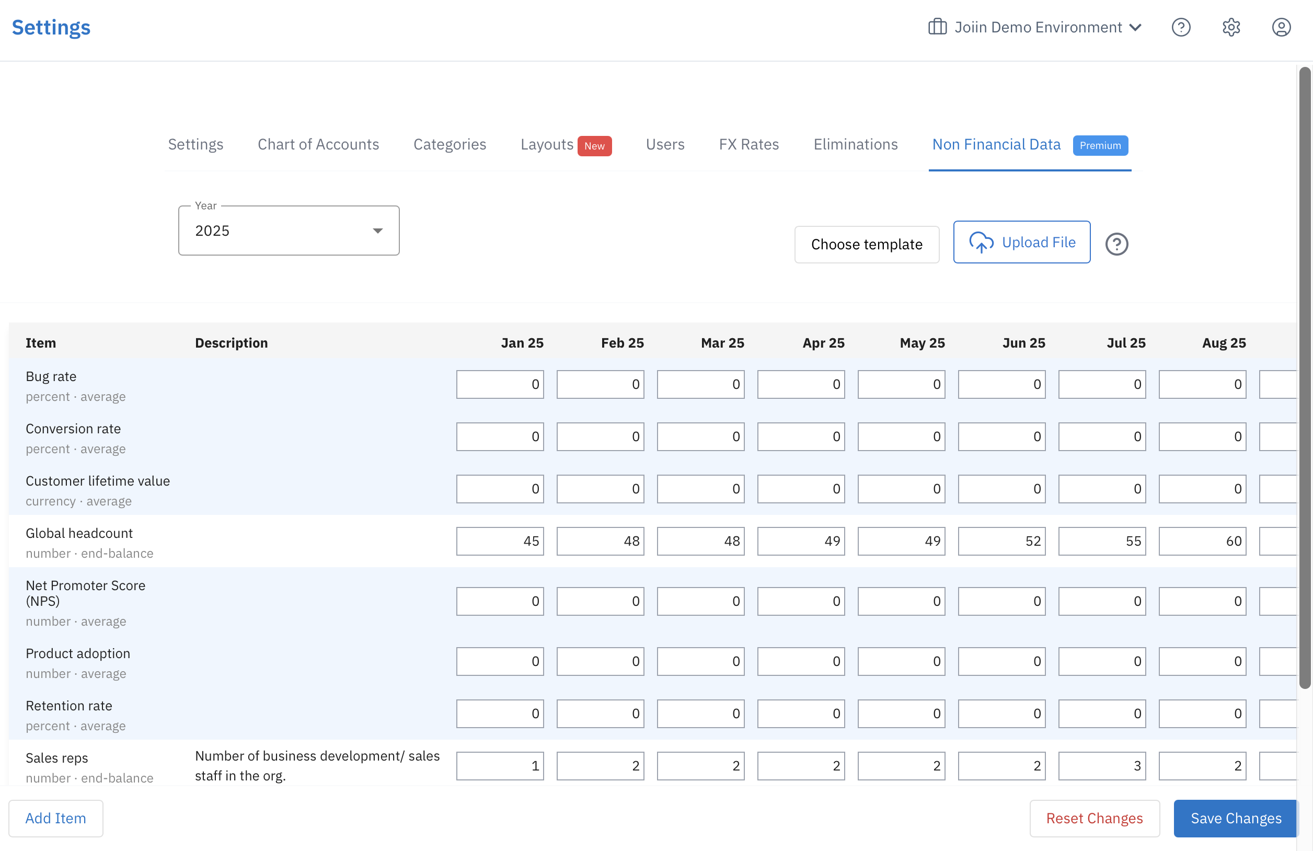Open the user profile icon
Screen dimensions: 1313x851
(1281, 27)
